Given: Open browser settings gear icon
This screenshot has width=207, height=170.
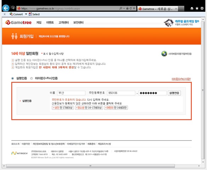Looking at the screenshot, I should (202, 8).
